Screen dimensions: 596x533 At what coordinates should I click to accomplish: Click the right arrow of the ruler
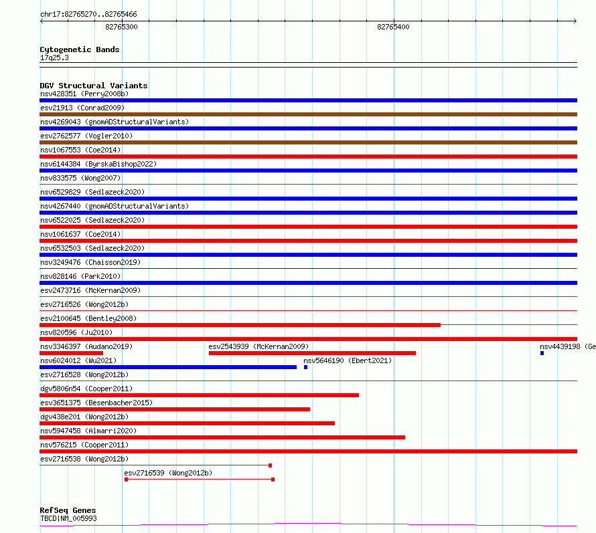(x=575, y=21)
